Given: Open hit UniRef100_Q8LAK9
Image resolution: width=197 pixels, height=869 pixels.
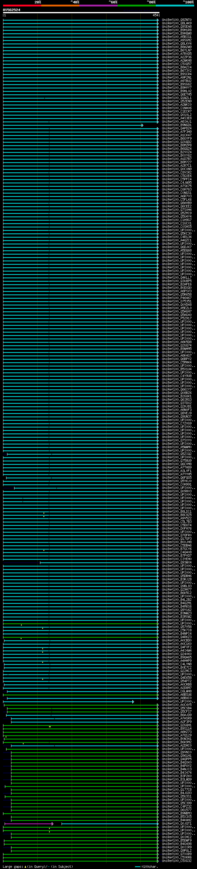Looking at the screenshot, I should [177, 24].
